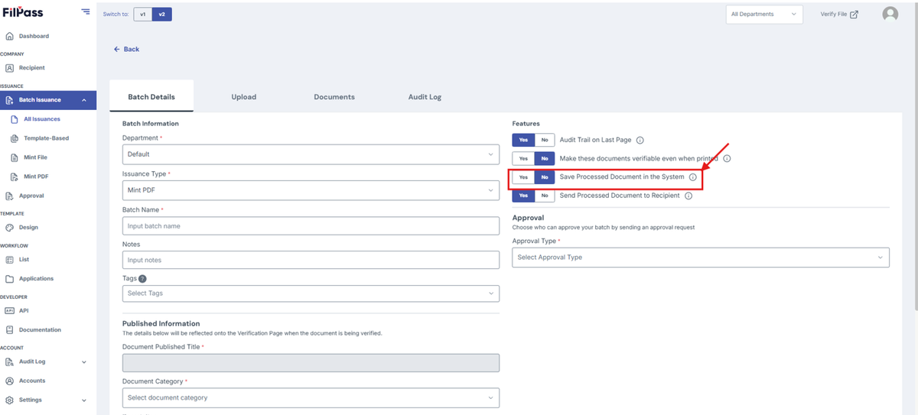Viewport: 918px width, 415px height.
Task: Click the Documentation icon
Action: pos(9,330)
